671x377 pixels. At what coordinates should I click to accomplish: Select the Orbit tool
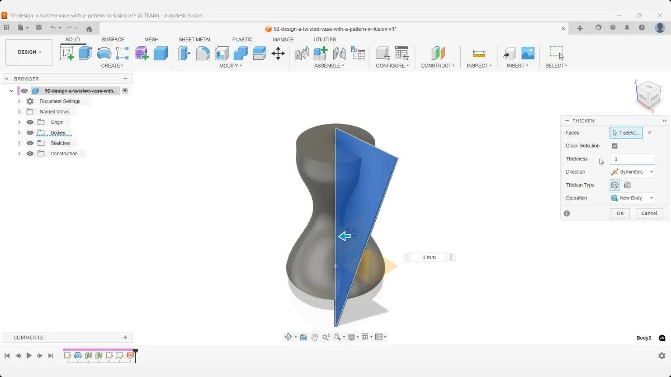pos(289,337)
